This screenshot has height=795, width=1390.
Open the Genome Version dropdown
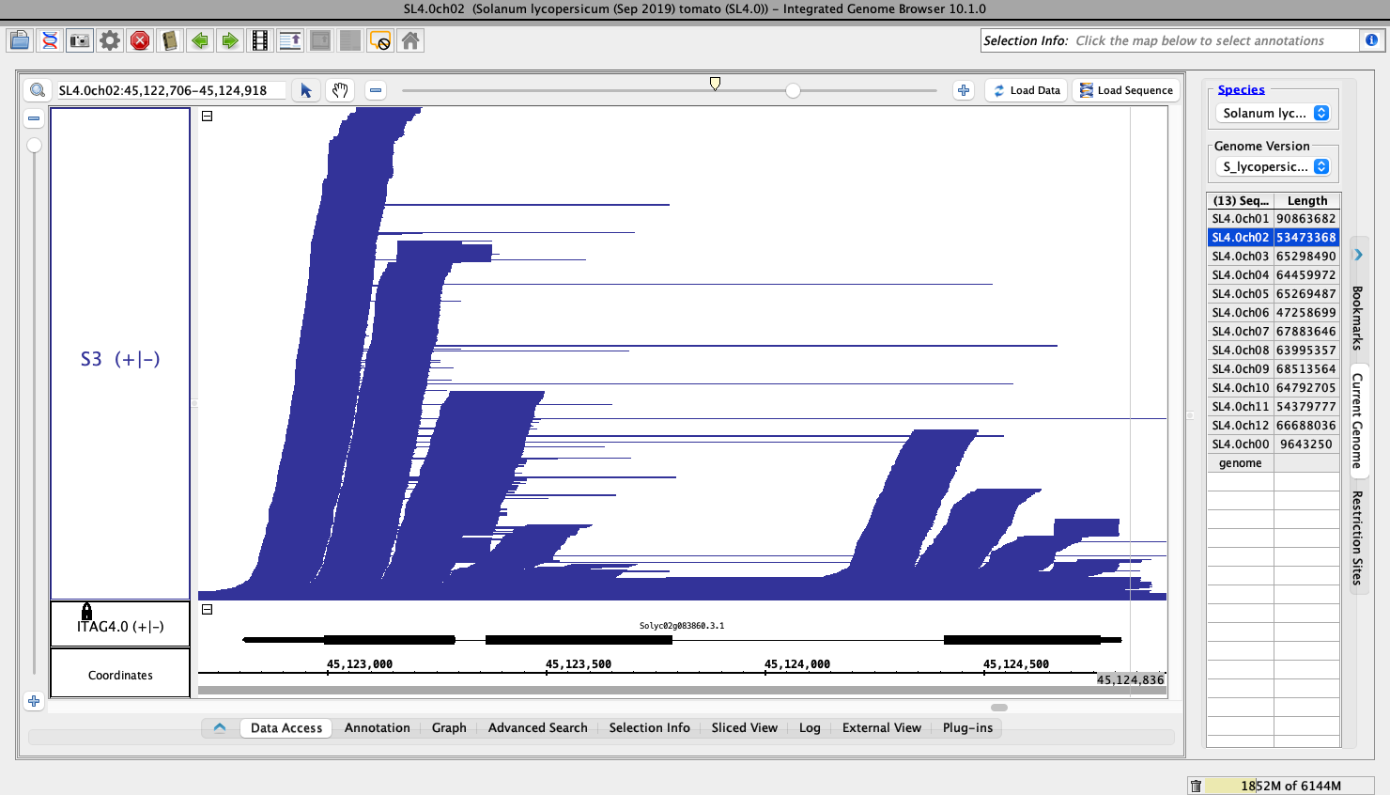[1274, 166]
